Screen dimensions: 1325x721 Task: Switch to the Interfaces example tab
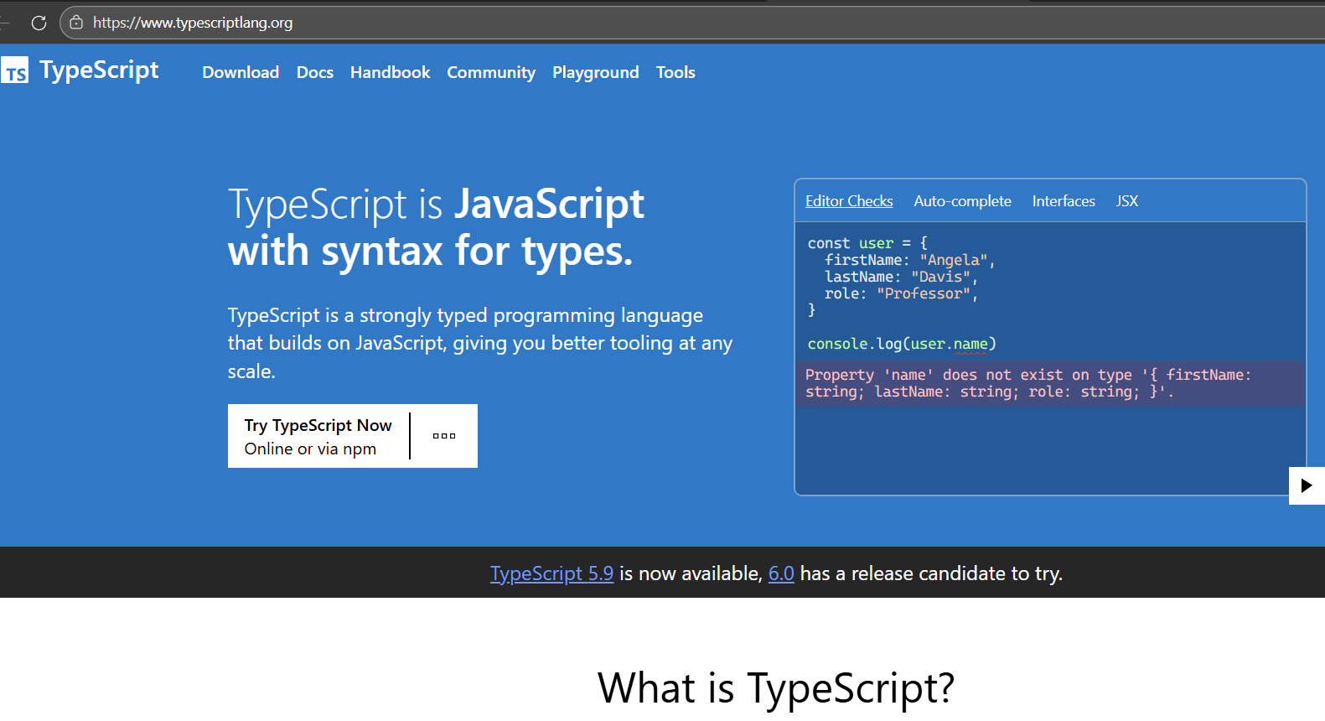pos(1064,201)
